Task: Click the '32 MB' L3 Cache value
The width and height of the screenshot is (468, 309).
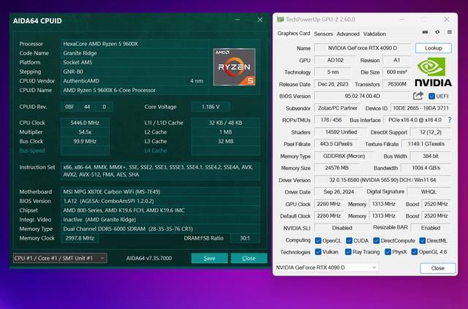Action: (x=225, y=141)
